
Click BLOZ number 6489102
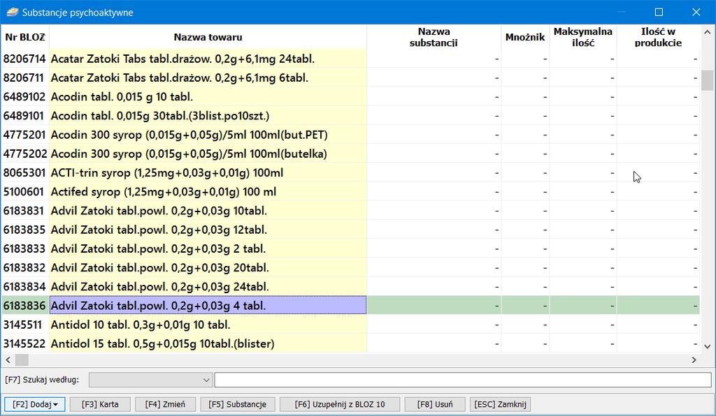(x=24, y=97)
